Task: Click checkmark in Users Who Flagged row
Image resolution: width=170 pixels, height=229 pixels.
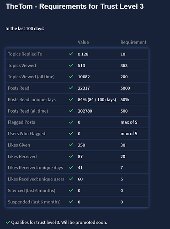Action: (71, 133)
